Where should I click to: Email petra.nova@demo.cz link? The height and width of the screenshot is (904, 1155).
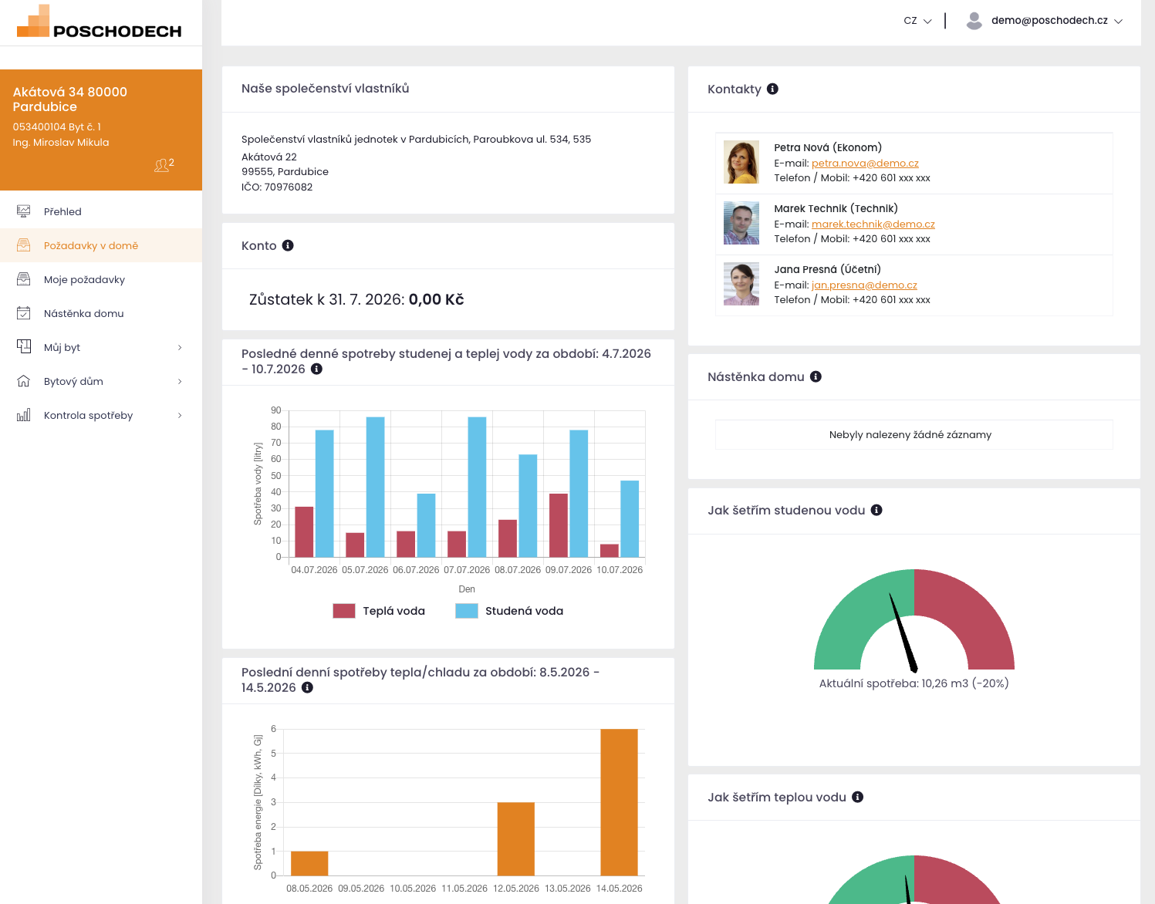(x=865, y=164)
